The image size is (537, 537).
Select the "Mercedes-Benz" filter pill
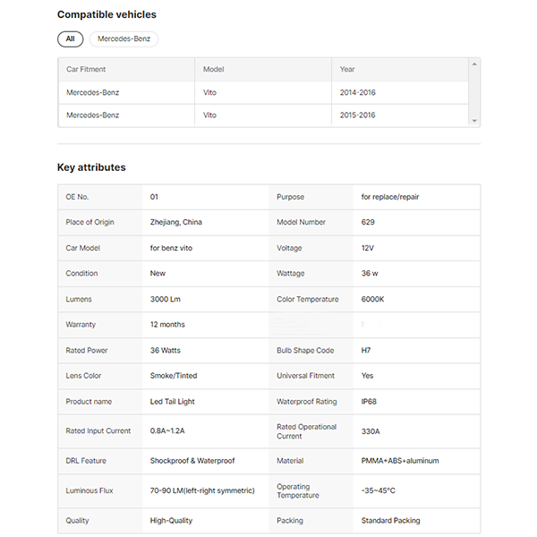[x=124, y=39]
